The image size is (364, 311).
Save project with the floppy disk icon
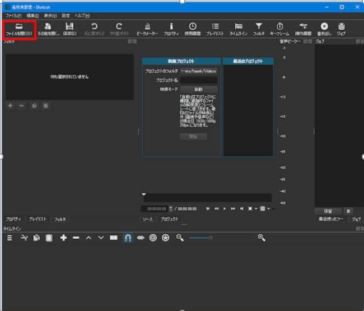coord(69,30)
